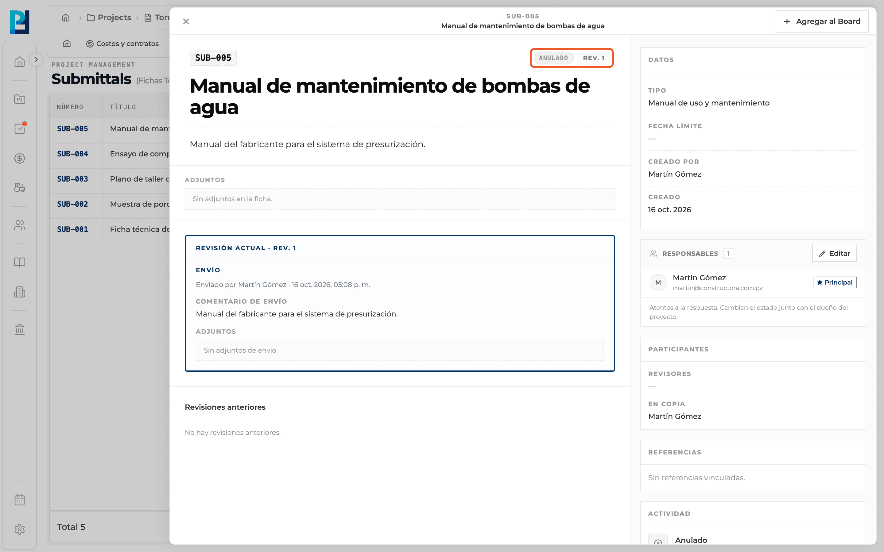Viewport: 884px width, 552px height.
Task: Click the Revisión actual · Rev. 1 header
Action: pyautogui.click(x=246, y=248)
